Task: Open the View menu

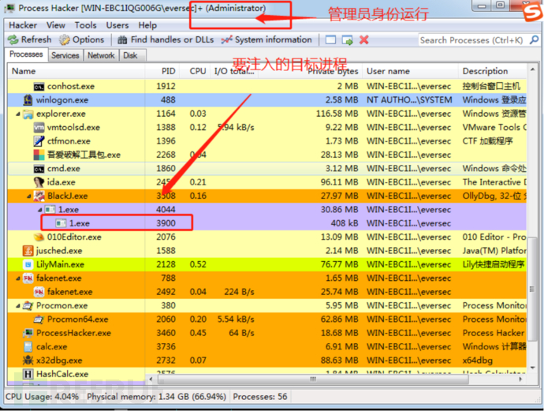Action: coord(56,25)
